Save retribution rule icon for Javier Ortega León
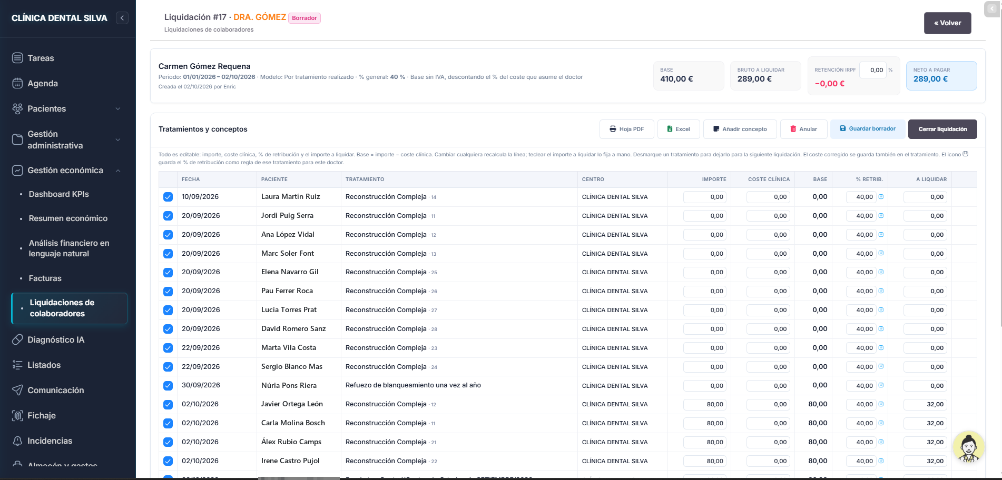 pyautogui.click(x=881, y=404)
